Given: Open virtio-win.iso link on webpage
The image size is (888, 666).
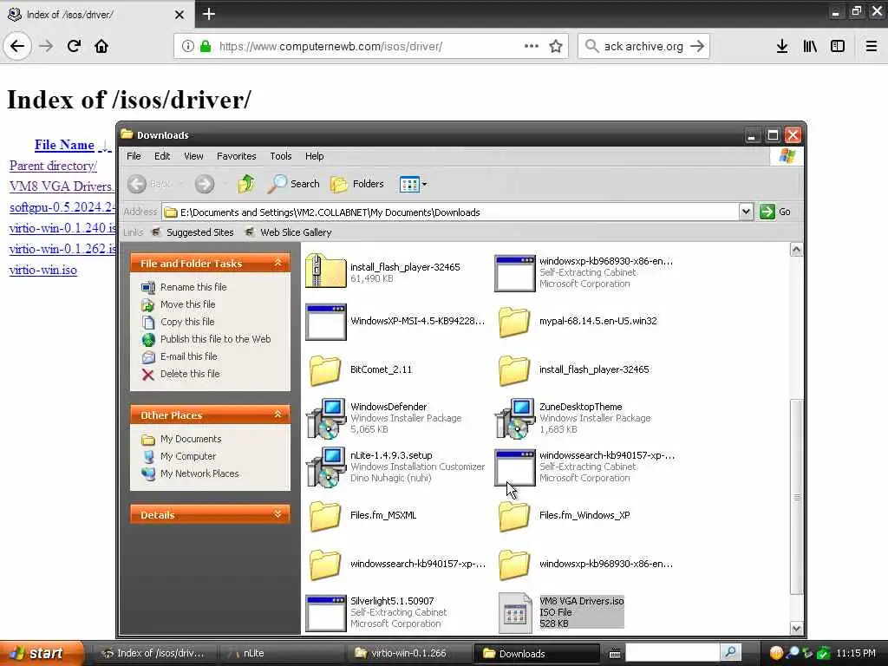Looking at the screenshot, I should tap(43, 270).
